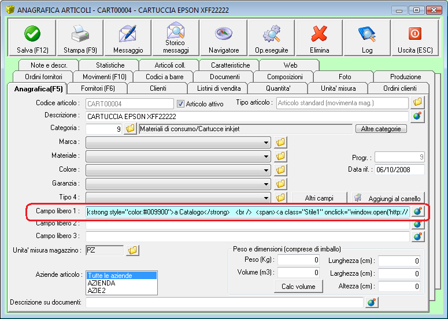448x319 pixels.
Task: Open the Log viewer
Action: [x=367, y=38]
